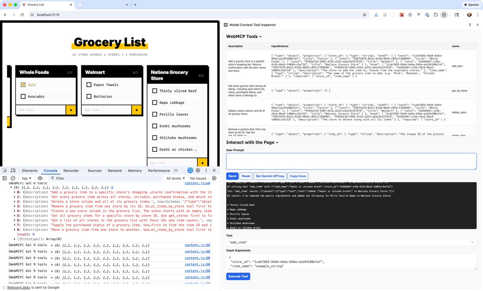Click the red square extension icon
This screenshot has height=291, width=483.
point(402,14)
